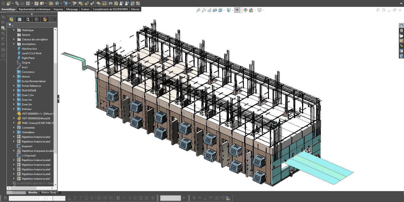Switch to Motion Study 1 tab
The image size is (404, 202).
(50, 192)
